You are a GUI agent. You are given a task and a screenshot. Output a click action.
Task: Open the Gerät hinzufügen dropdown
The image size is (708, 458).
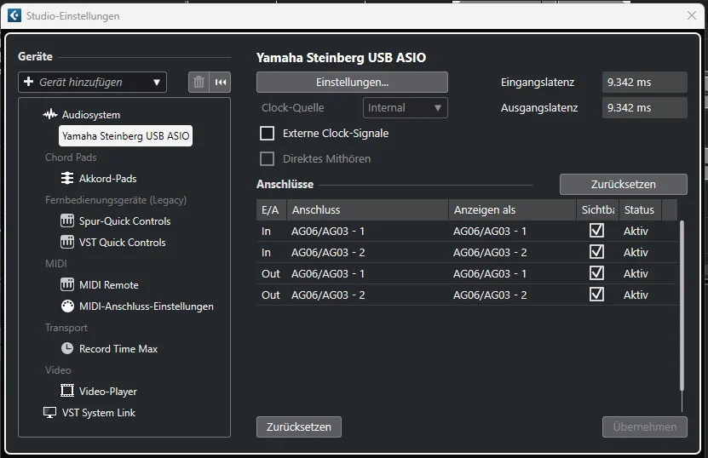[x=92, y=82]
